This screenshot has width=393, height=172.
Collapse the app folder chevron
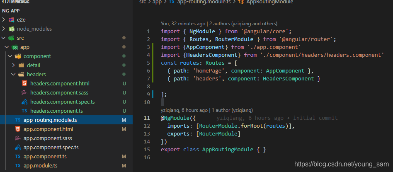(x=7, y=47)
